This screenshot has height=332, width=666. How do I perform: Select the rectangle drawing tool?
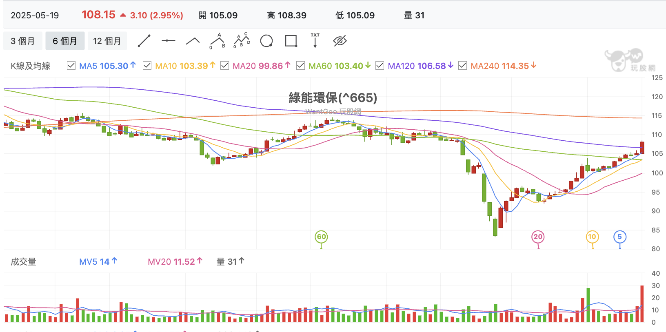click(291, 41)
